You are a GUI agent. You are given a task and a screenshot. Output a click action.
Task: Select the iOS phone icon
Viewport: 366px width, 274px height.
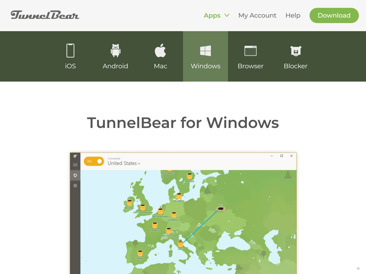pyautogui.click(x=70, y=50)
